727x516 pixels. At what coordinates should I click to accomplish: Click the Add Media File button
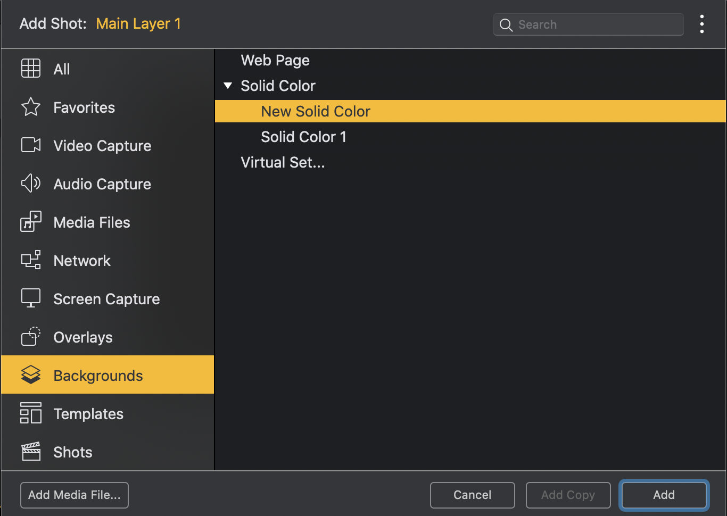pyautogui.click(x=74, y=495)
